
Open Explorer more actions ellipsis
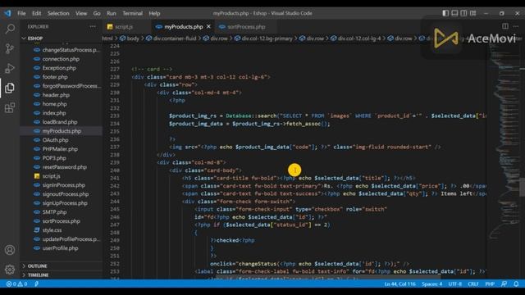[93, 26]
